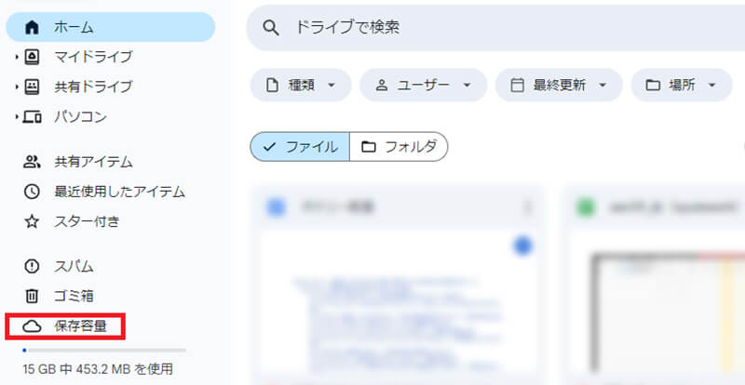Focus the ドライブで検索 search field

click(495, 28)
